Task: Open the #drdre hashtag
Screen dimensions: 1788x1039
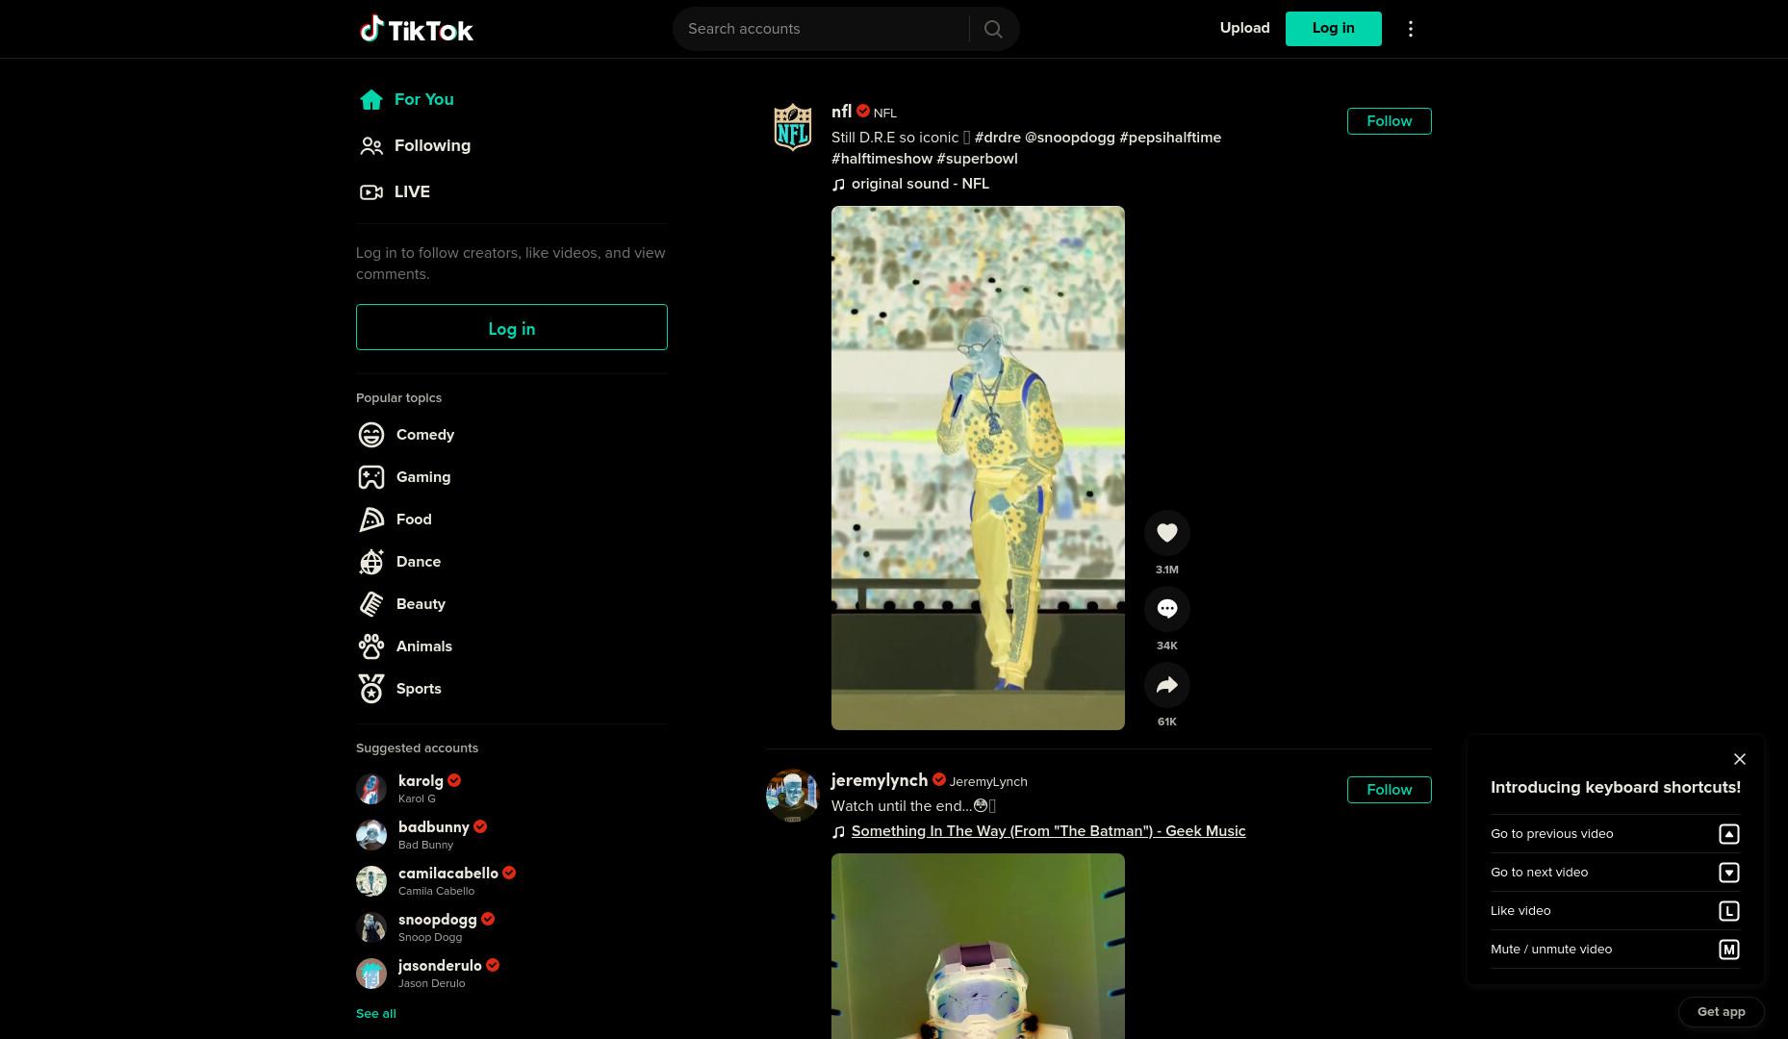Action: point(997,138)
